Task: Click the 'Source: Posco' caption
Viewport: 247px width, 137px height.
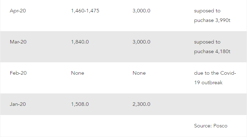Action: 211,126
